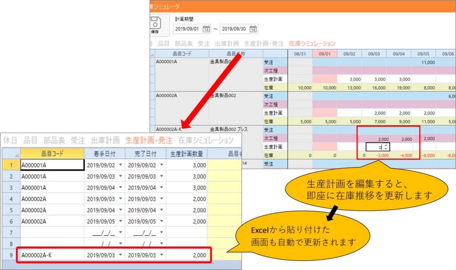Decrease 生産計画 value with spinner down arrow

386,149
